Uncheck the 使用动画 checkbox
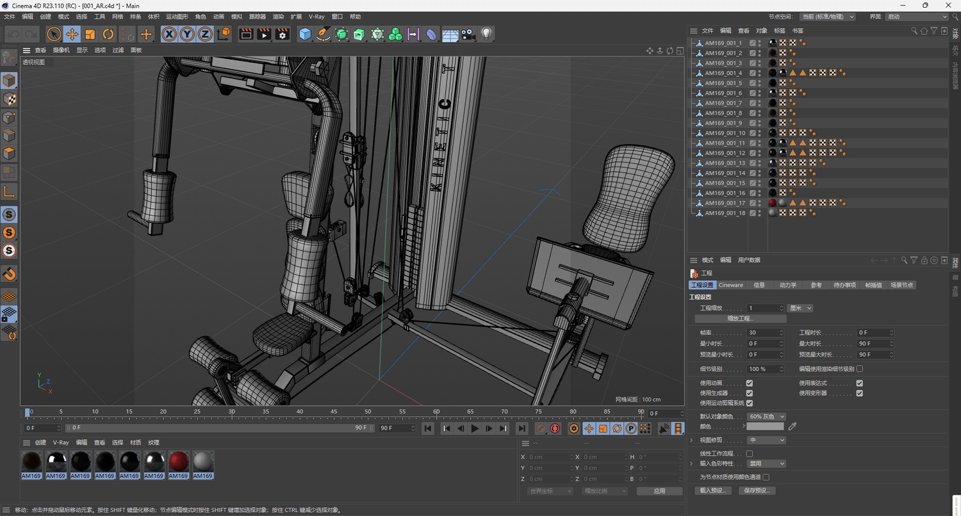This screenshot has width=961, height=516. coord(751,383)
